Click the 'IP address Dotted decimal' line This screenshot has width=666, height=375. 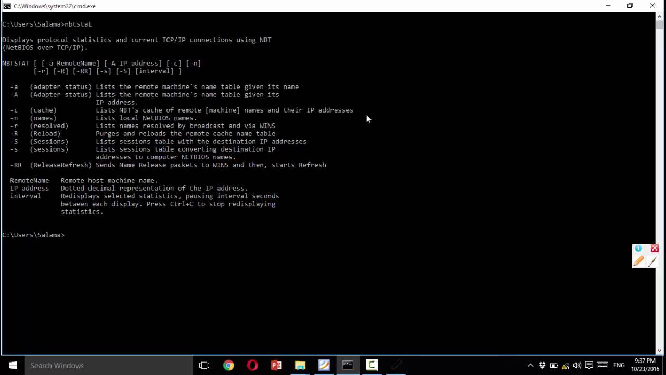coord(129,188)
